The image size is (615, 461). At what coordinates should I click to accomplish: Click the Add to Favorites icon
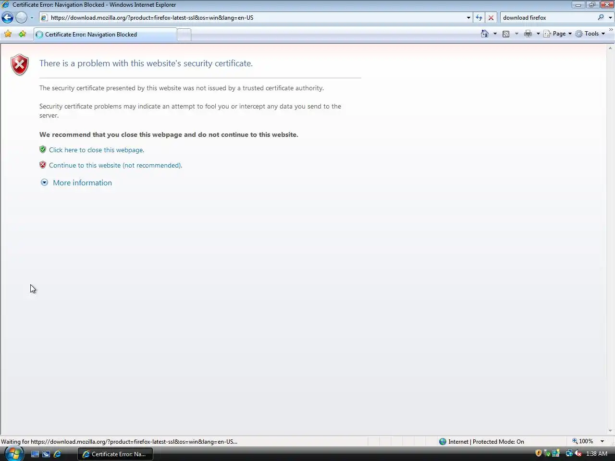pyautogui.click(x=22, y=34)
